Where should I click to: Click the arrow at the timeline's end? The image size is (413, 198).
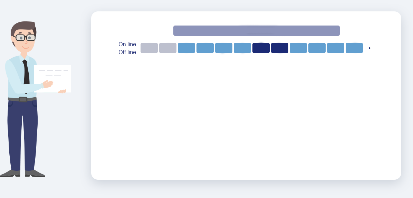368,48
